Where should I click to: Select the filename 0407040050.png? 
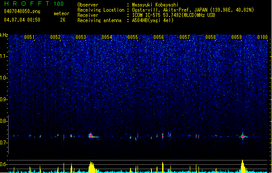22,11
